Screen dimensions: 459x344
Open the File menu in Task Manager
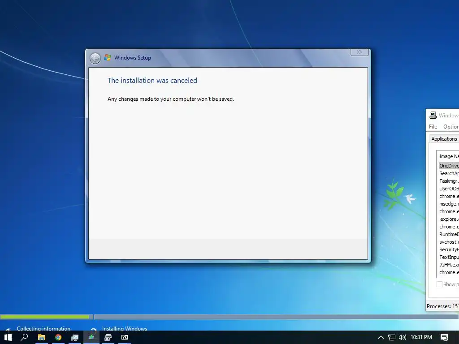433,127
